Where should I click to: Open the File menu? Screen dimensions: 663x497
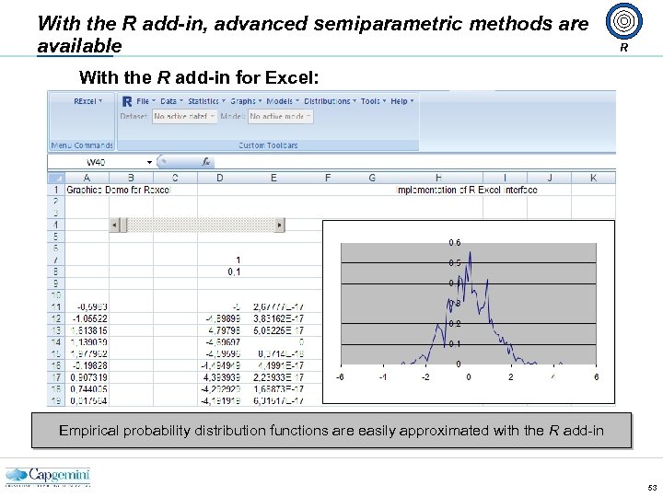coord(145,101)
